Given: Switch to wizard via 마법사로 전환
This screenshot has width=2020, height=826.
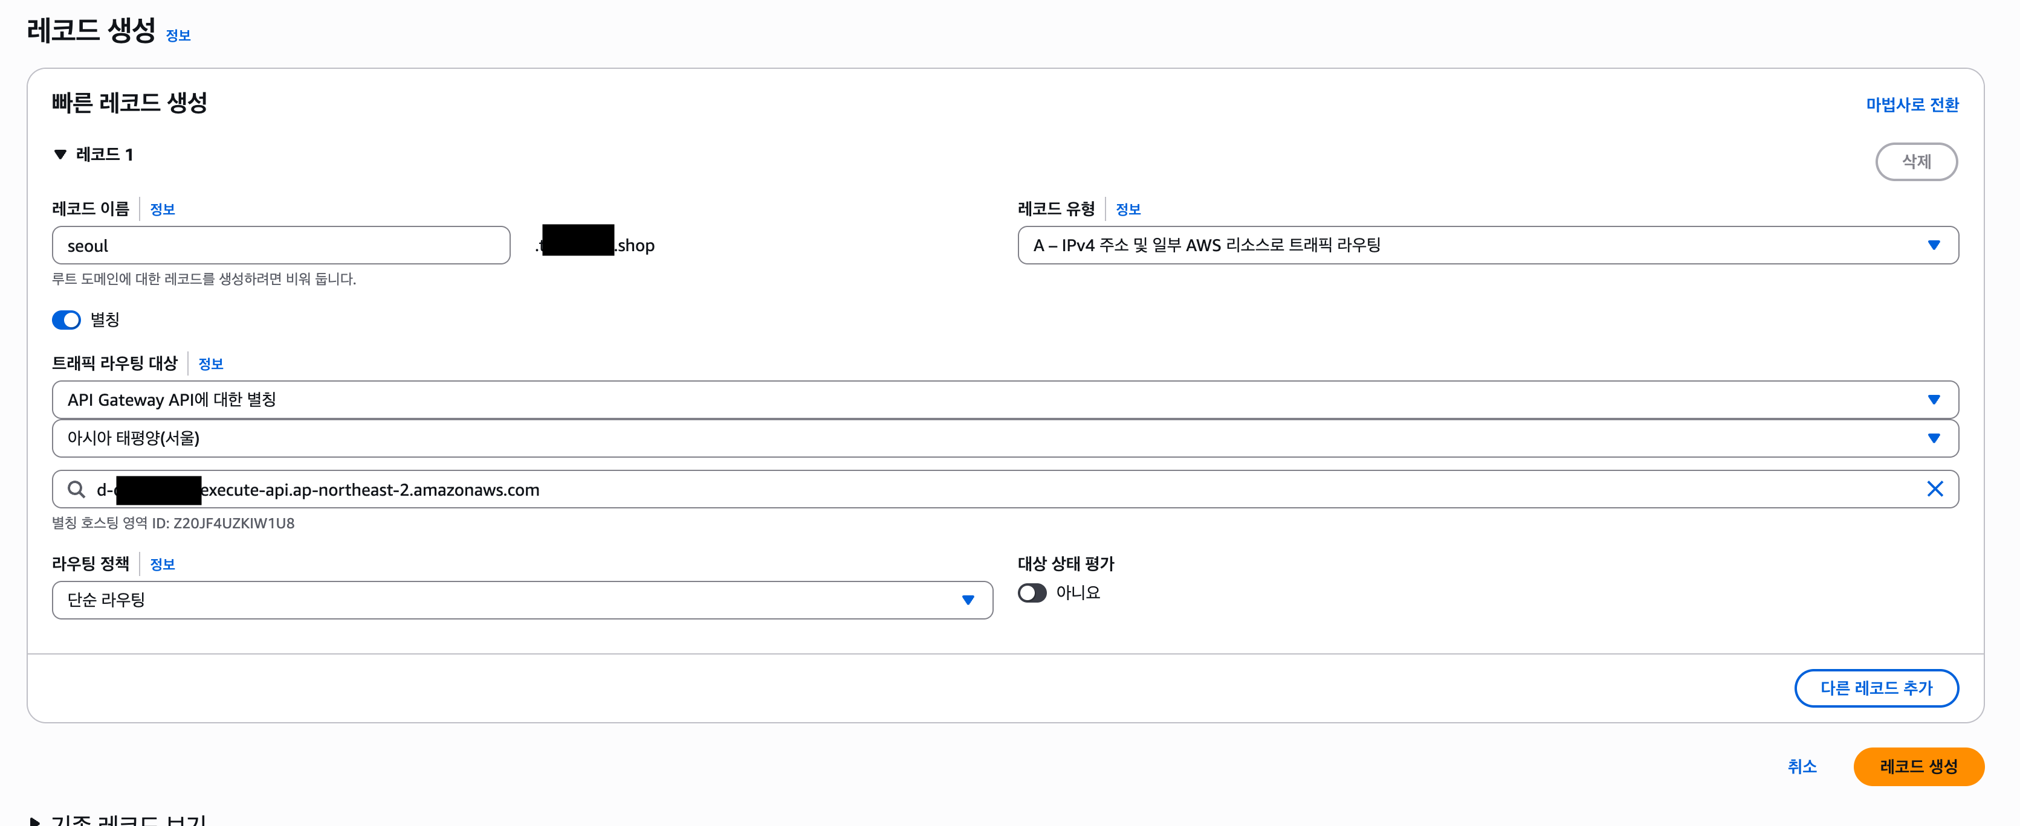Looking at the screenshot, I should coord(1912,105).
